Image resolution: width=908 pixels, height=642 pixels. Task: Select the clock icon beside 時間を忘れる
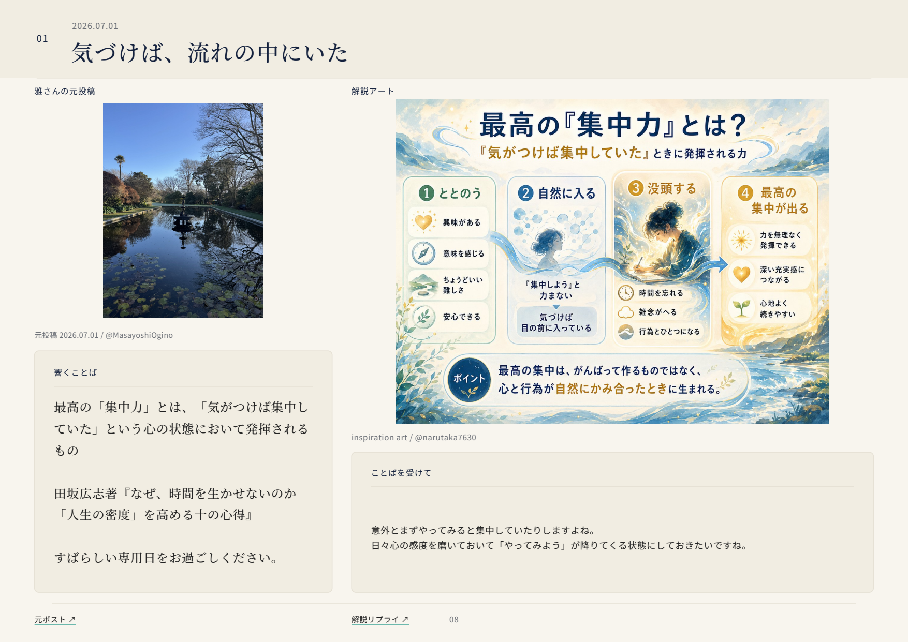point(626,293)
